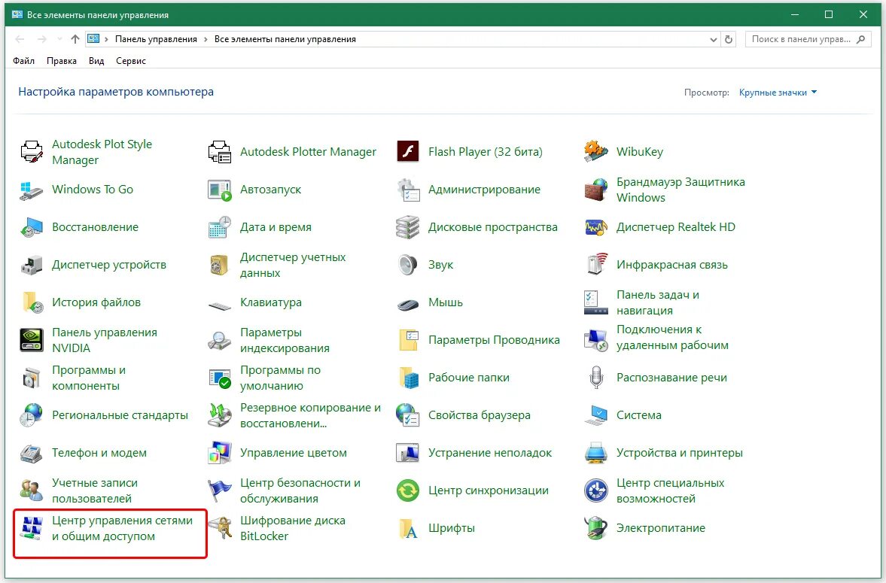Image resolution: width=886 pixels, height=583 pixels.
Task: Expand chevron after Панель управления breadcrumb
Action: click(x=206, y=40)
